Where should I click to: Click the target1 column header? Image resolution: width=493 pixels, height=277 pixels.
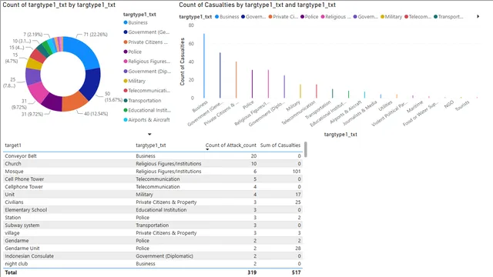[13, 145]
